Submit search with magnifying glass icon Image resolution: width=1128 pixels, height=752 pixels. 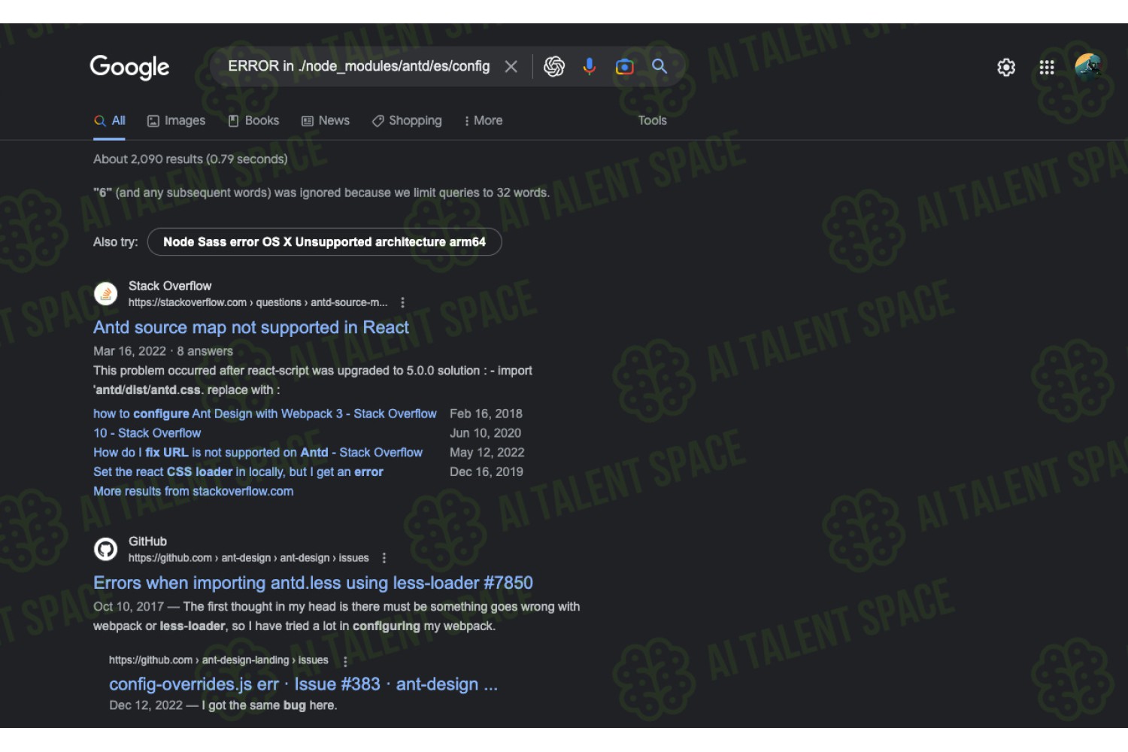tap(660, 66)
